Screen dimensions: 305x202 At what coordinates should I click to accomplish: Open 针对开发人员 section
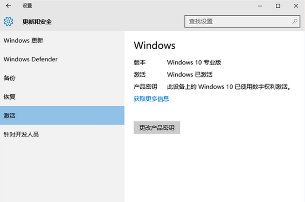[62, 134]
